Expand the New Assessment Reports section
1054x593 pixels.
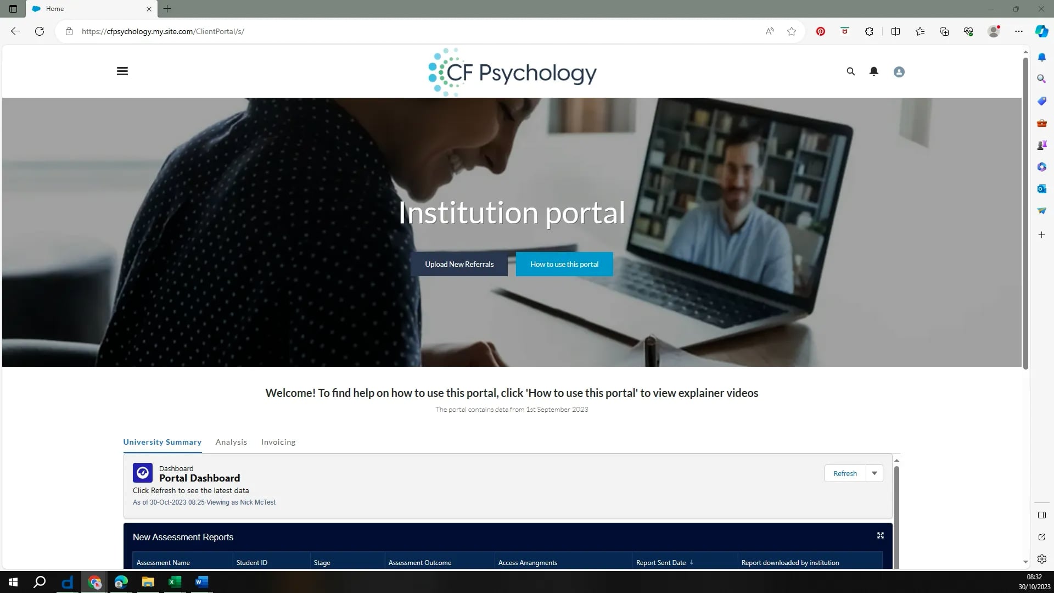881,536
